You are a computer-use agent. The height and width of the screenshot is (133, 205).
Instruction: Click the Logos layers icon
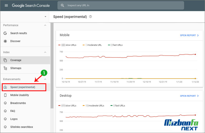pyautogui.click(x=5, y=119)
